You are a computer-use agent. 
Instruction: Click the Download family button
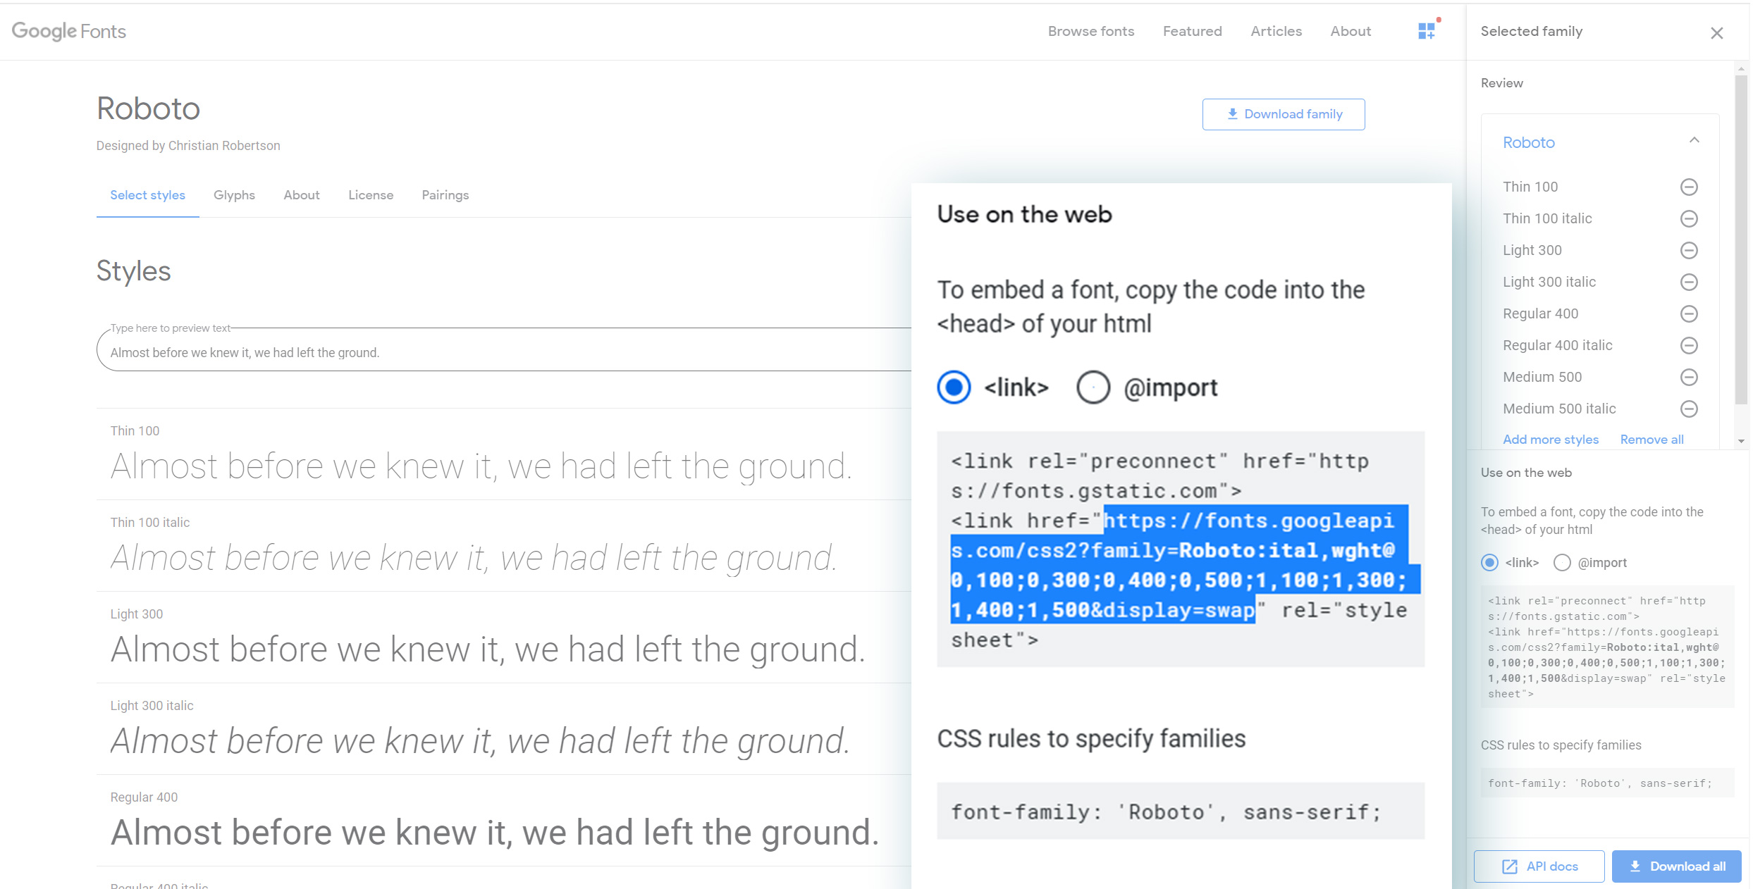coord(1283,114)
